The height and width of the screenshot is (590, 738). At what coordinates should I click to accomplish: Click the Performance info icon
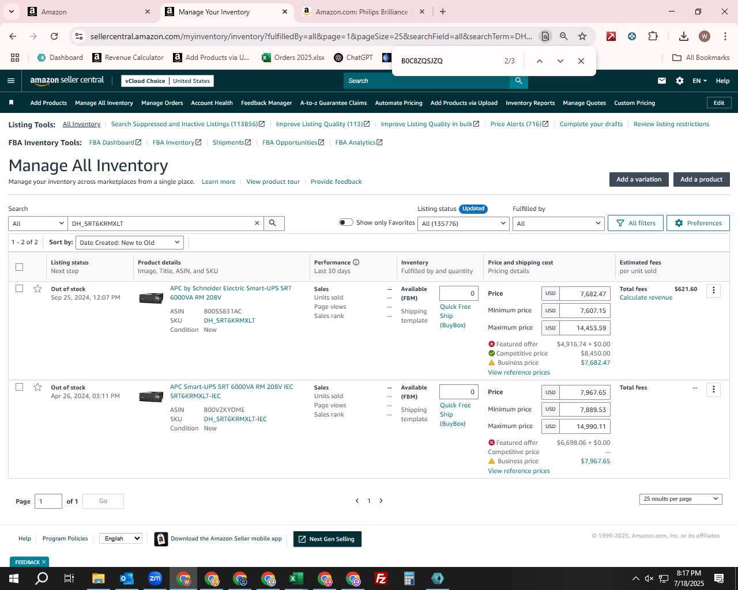356,262
